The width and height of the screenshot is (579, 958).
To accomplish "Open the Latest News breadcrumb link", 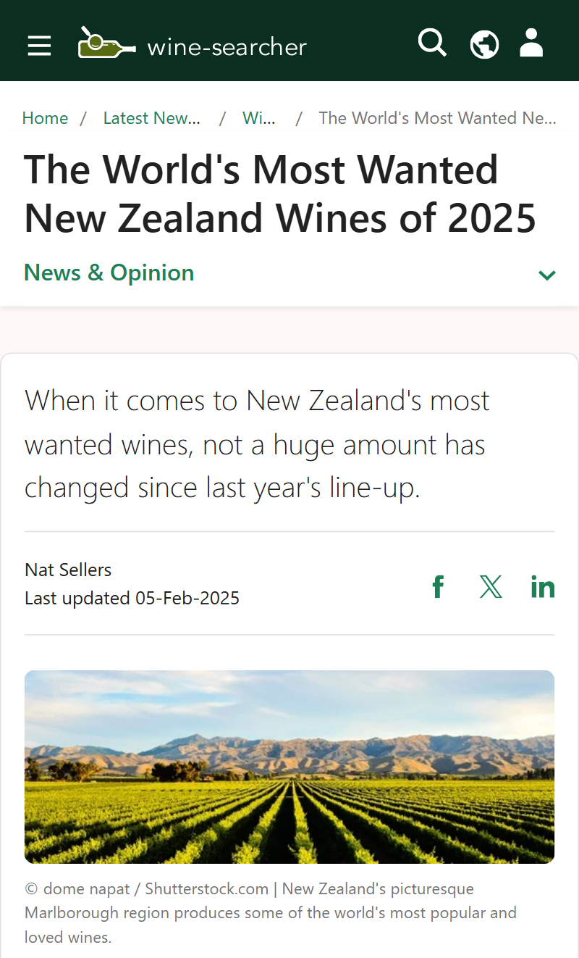I will pos(151,118).
